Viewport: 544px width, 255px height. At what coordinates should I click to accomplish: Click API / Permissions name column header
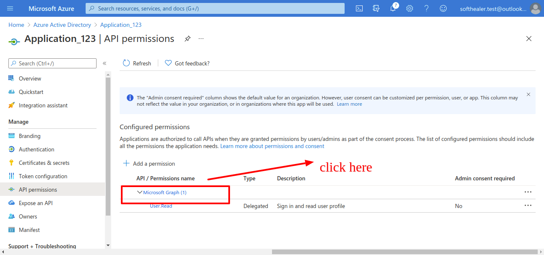[165, 178]
